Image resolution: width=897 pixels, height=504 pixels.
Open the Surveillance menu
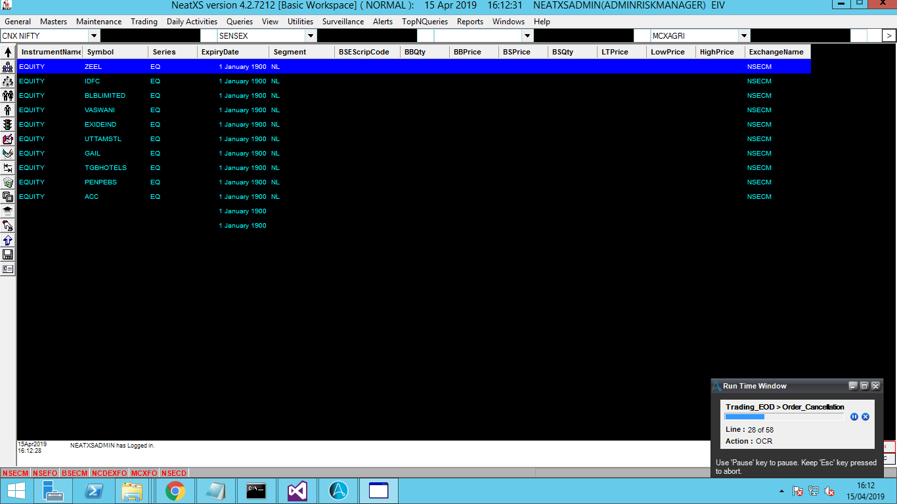[343, 22]
